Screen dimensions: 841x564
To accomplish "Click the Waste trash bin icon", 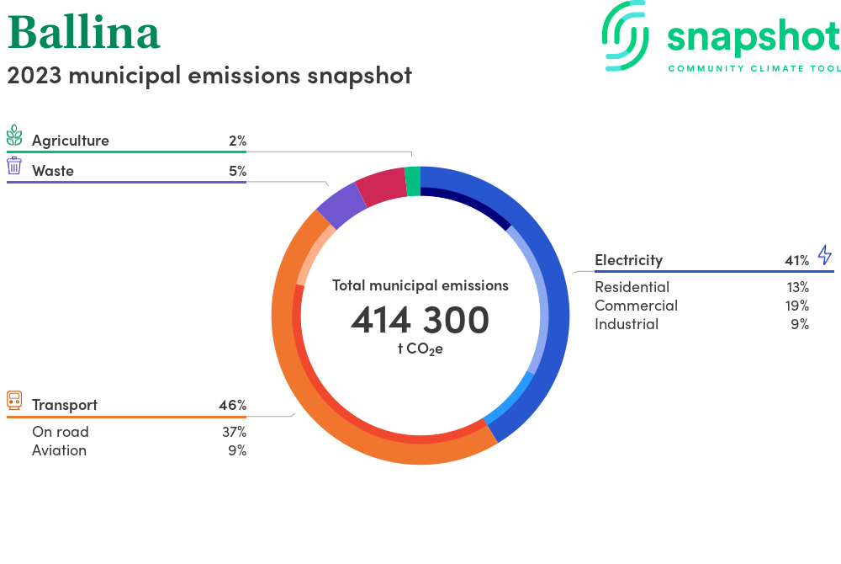I will 14,166.
